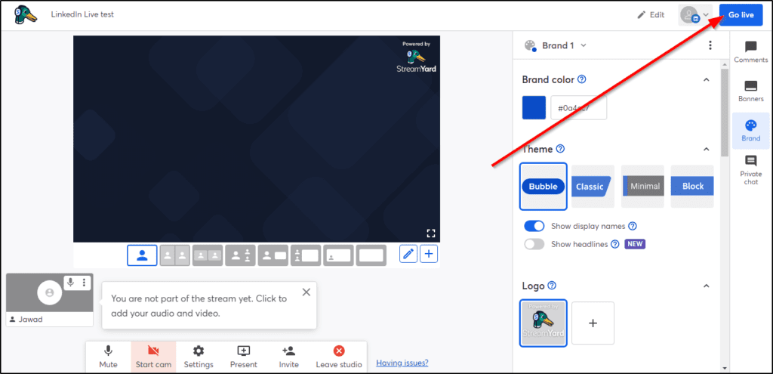Select the two-person wide cropped layout

click(x=208, y=255)
